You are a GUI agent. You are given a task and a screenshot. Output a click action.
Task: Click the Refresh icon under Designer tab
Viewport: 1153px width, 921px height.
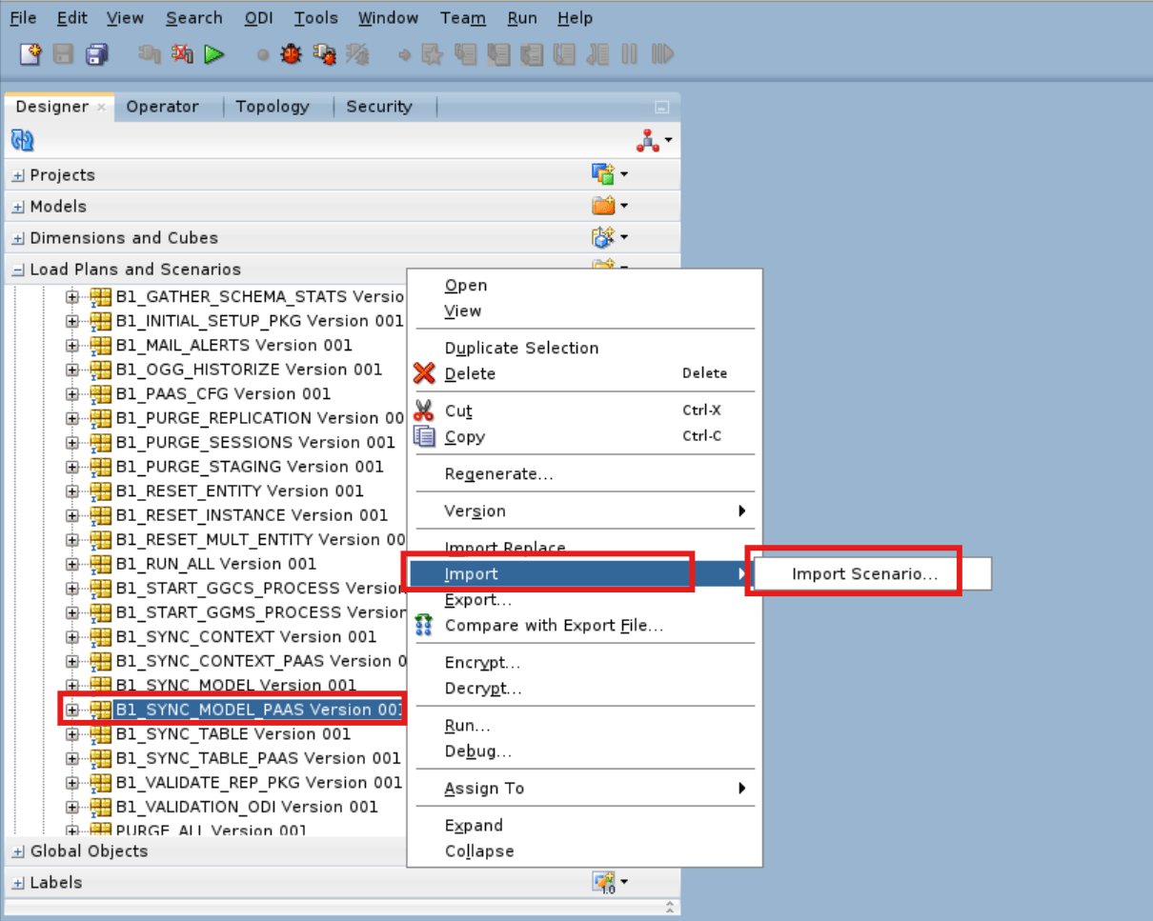pos(23,141)
